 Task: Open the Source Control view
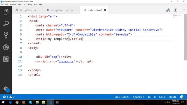(x=6, y=35)
